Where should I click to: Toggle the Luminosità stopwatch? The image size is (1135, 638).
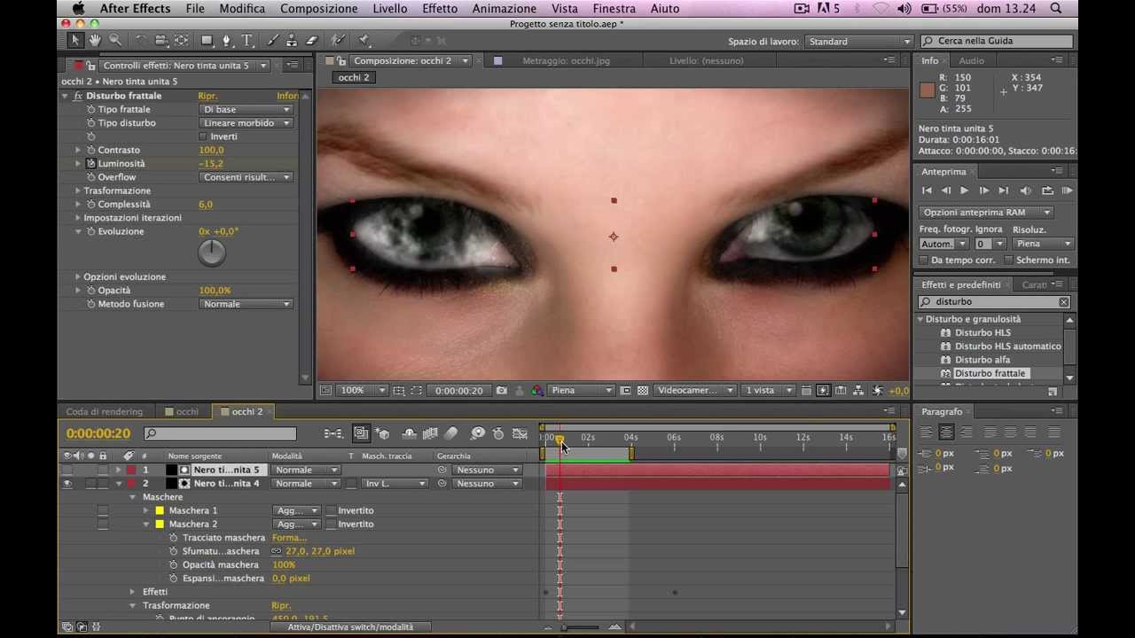[x=90, y=164]
